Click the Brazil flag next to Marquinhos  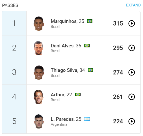click(90, 21)
